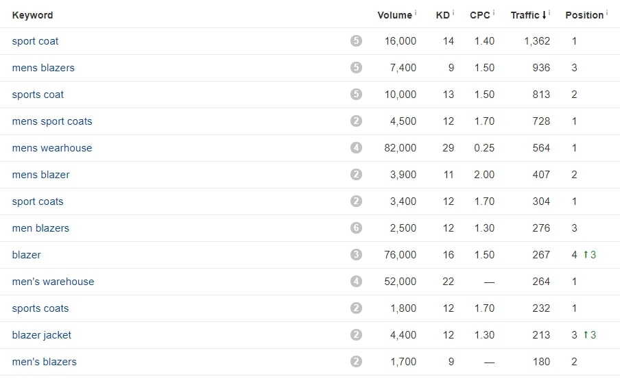Click the KD column info icon
The image size is (620, 381).
click(453, 12)
